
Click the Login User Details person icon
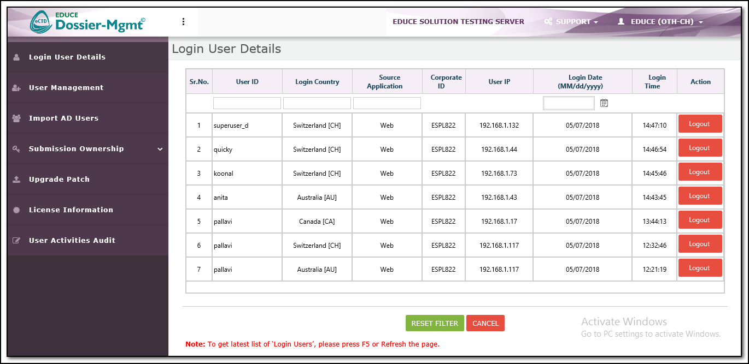pos(16,57)
